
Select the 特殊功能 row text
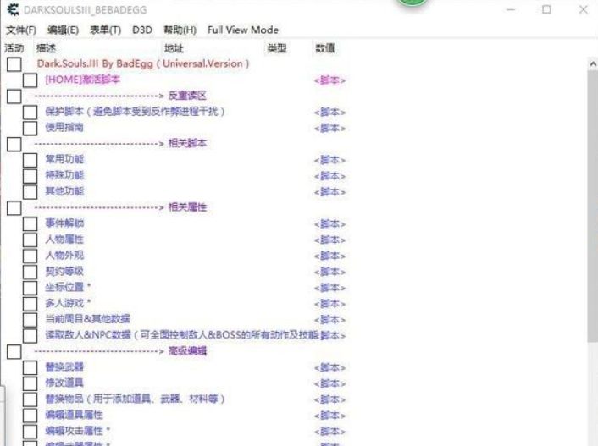(64, 175)
